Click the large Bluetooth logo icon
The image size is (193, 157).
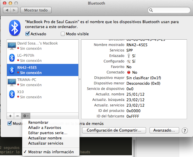pyautogui.click(x=15, y=28)
